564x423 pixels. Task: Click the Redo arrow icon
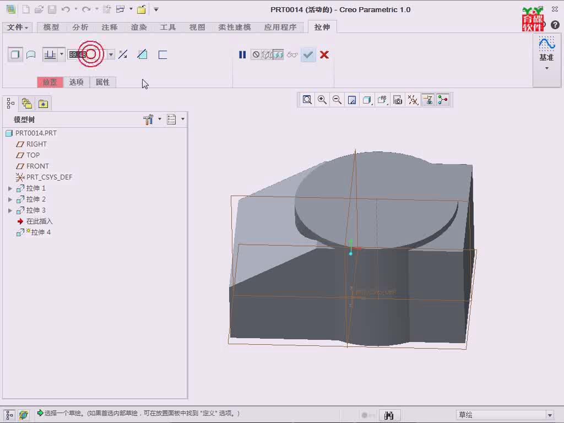coord(86,9)
